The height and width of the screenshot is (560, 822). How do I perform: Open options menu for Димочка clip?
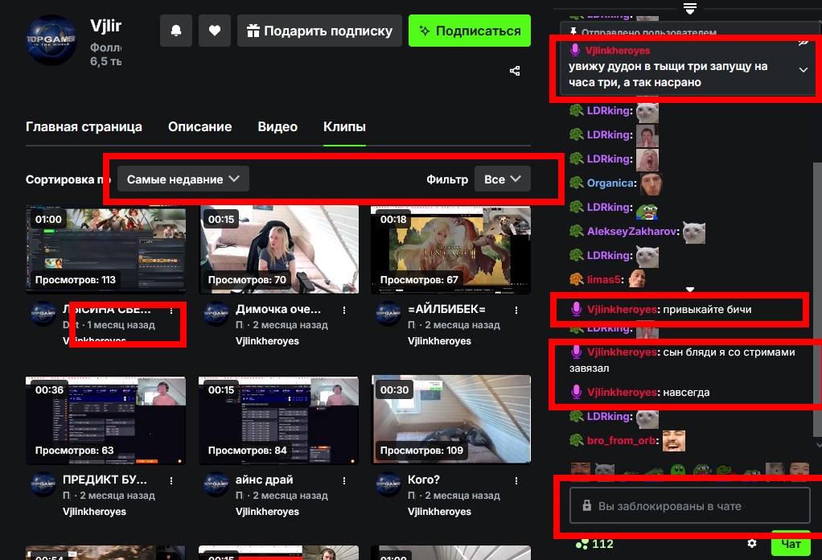(344, 311)
